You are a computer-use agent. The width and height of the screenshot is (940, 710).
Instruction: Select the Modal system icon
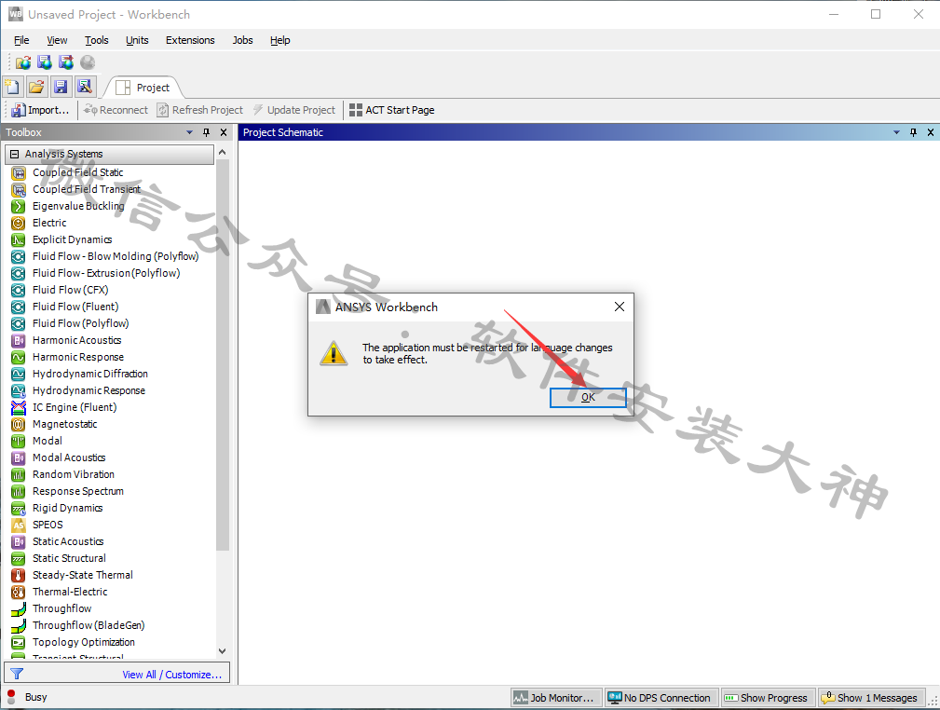[x=19, y=442]
